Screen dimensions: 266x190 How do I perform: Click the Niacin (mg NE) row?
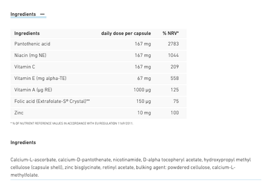point(98,55)
